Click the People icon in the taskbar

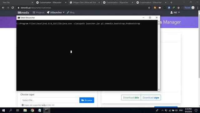[x=157, y=110]
